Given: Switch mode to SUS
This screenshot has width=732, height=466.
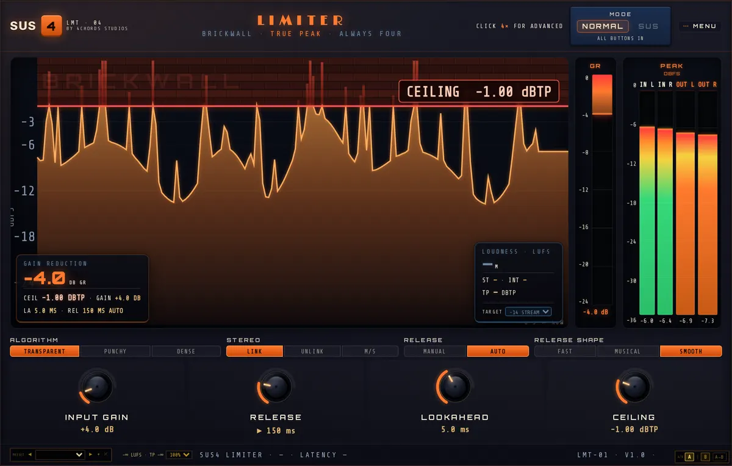Looking at the screenshot, I should click(x=648, y=26).
